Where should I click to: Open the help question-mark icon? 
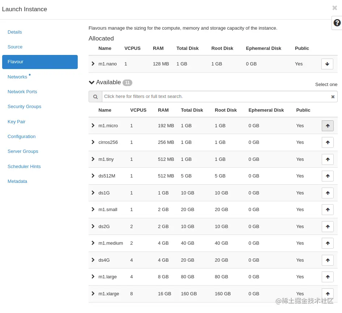pos(337,23)
